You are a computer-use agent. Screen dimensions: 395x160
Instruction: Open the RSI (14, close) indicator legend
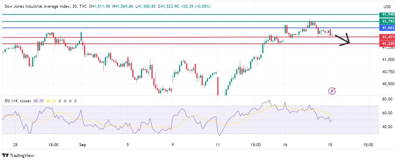pos(18,101)
